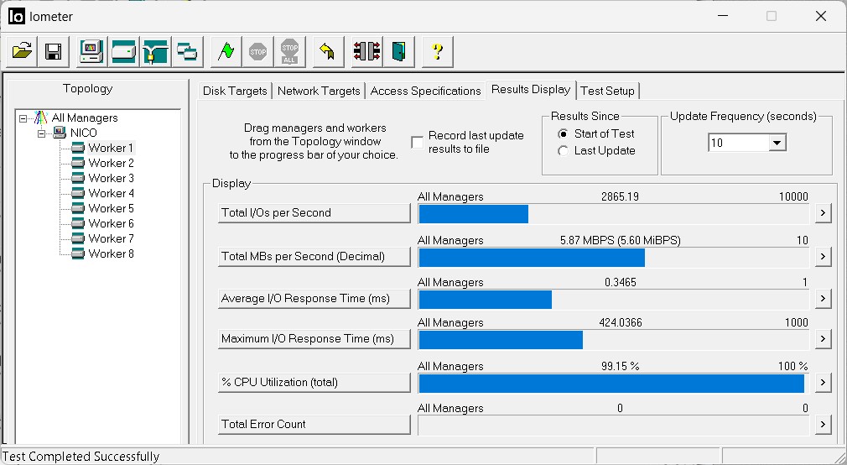Open the Update Frequency dropdown
Screen dimensions: 847x465
(x=777, y=144)
